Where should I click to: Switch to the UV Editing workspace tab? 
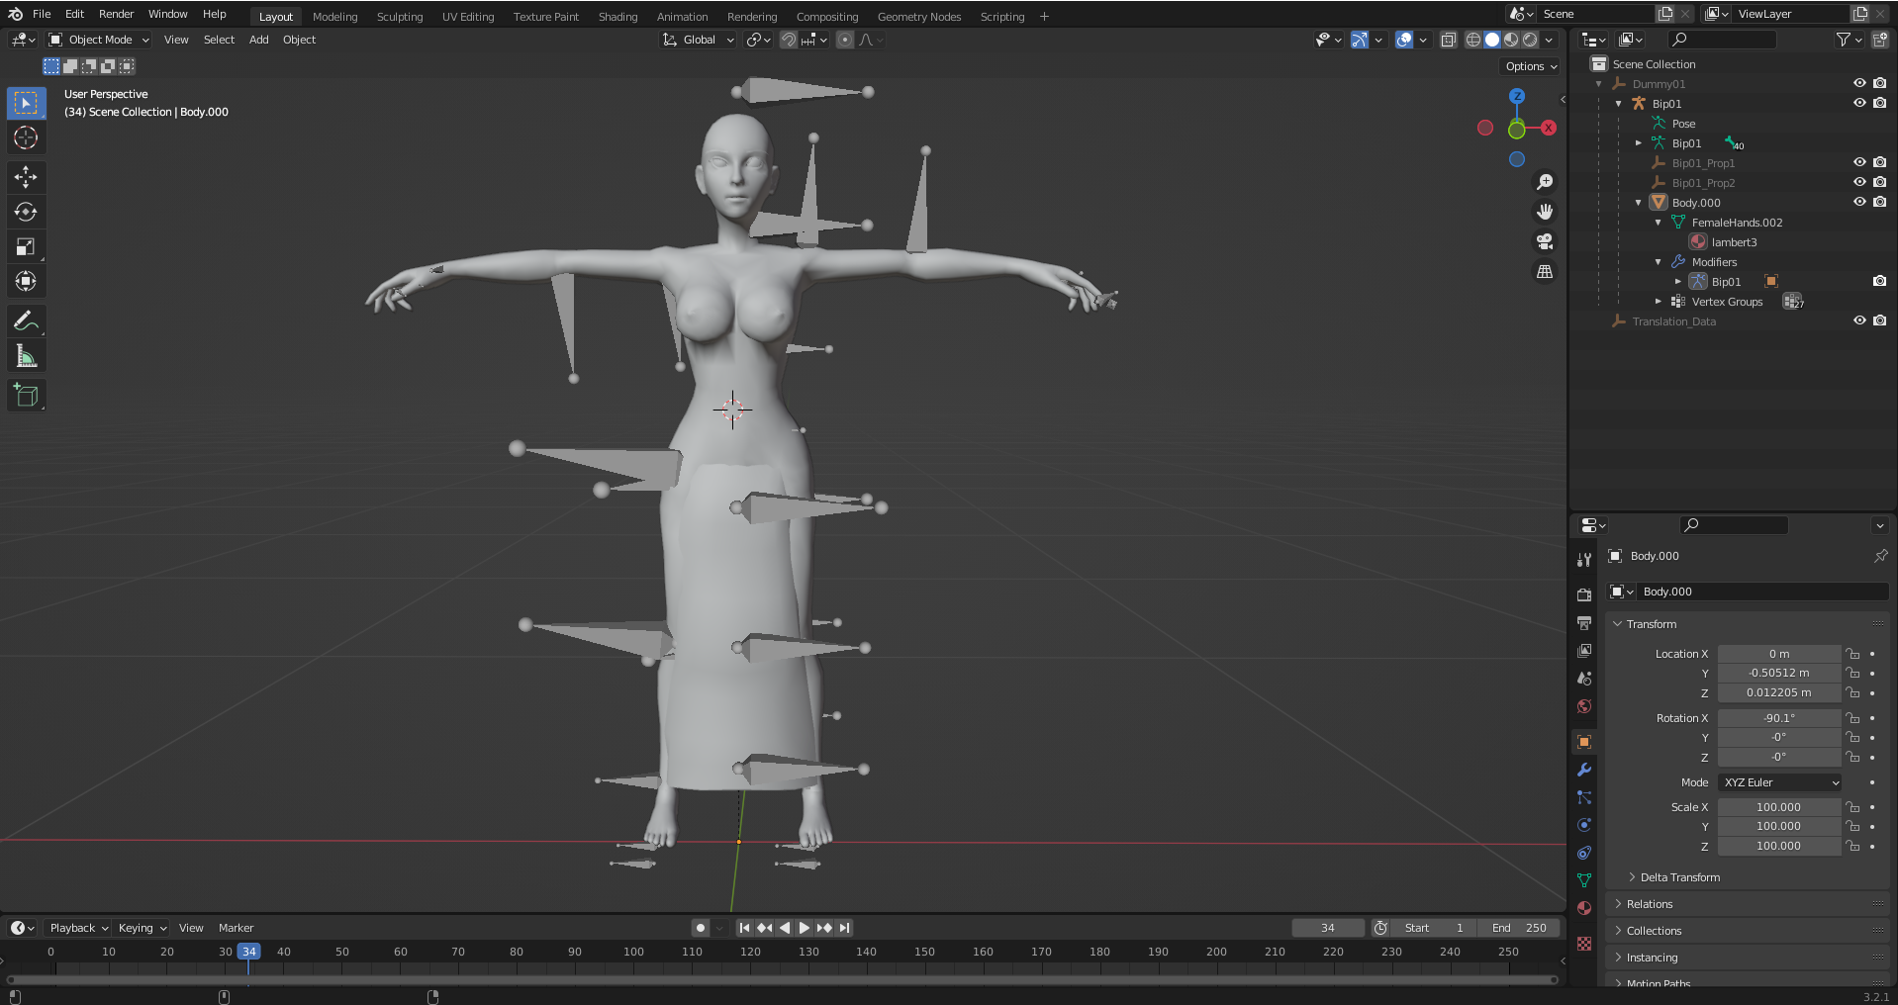(468, 17)
